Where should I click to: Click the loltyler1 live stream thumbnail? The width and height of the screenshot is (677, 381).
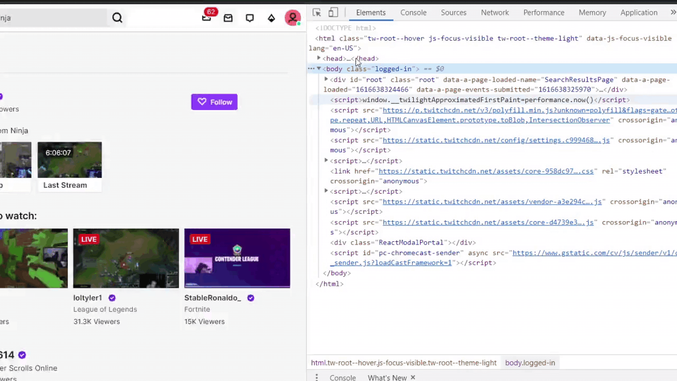tap(125, 258)
